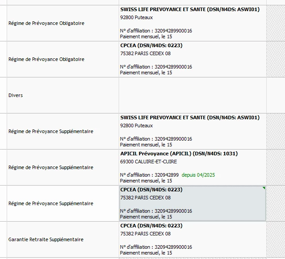This screenshot has height=259, width=285.
Task: Select the APICIL Prévoyance (DSN/N4DS: 1031) cell
Action: tap(192, 167)
